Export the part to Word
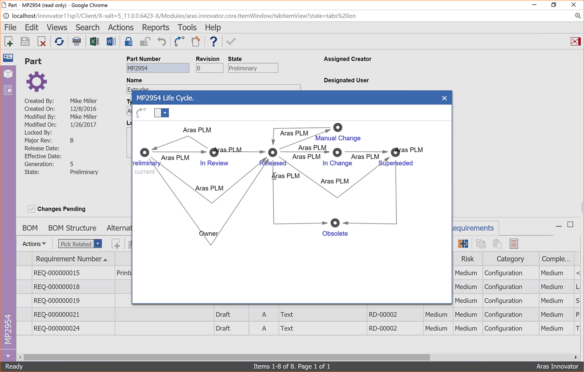 pos(111,41)
